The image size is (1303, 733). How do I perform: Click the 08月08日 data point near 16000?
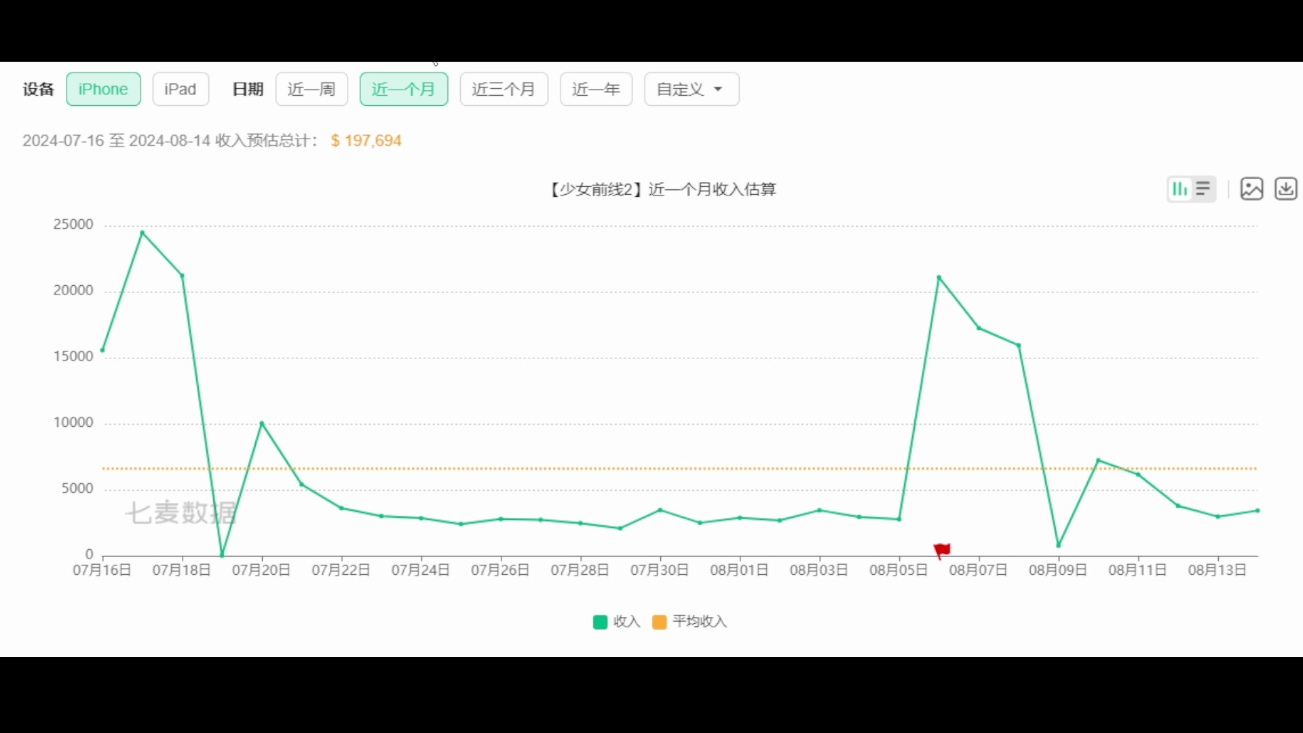1019,345
